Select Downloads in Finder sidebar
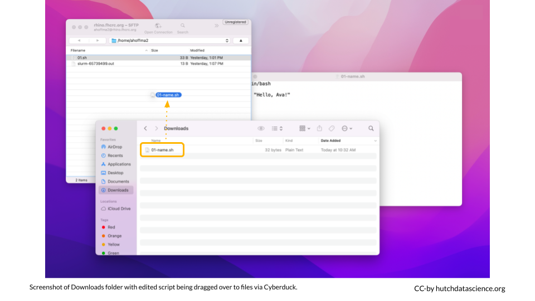This screenshot has height=301, width=535. click(x=116, y=190)
